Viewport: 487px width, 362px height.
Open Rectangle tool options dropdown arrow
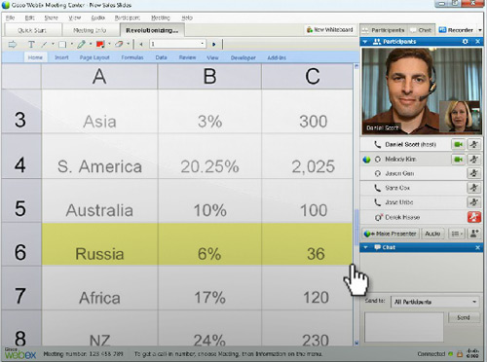coord(71,44)
